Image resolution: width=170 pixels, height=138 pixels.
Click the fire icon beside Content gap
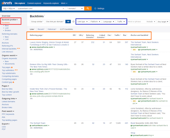pos(13,82)
